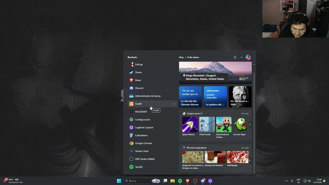This screenshot has height=185, width=329.
Task: Open La cita del día card
Action: [190, 97]
